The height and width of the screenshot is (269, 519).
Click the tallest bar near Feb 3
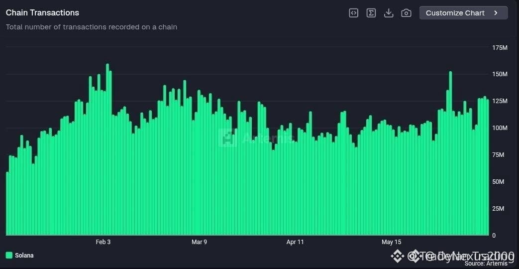click(x=107, y=149)
